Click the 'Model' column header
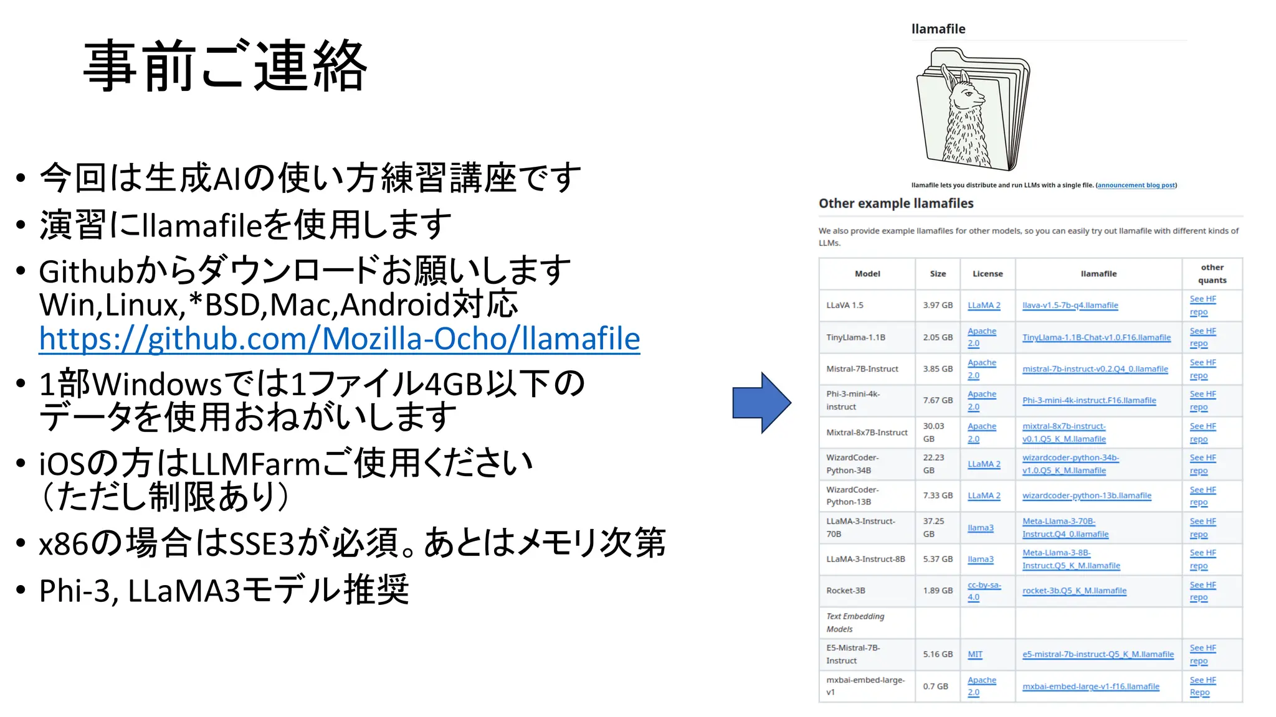The width and height of the screenshot is (1276, 717). (867, 274)
